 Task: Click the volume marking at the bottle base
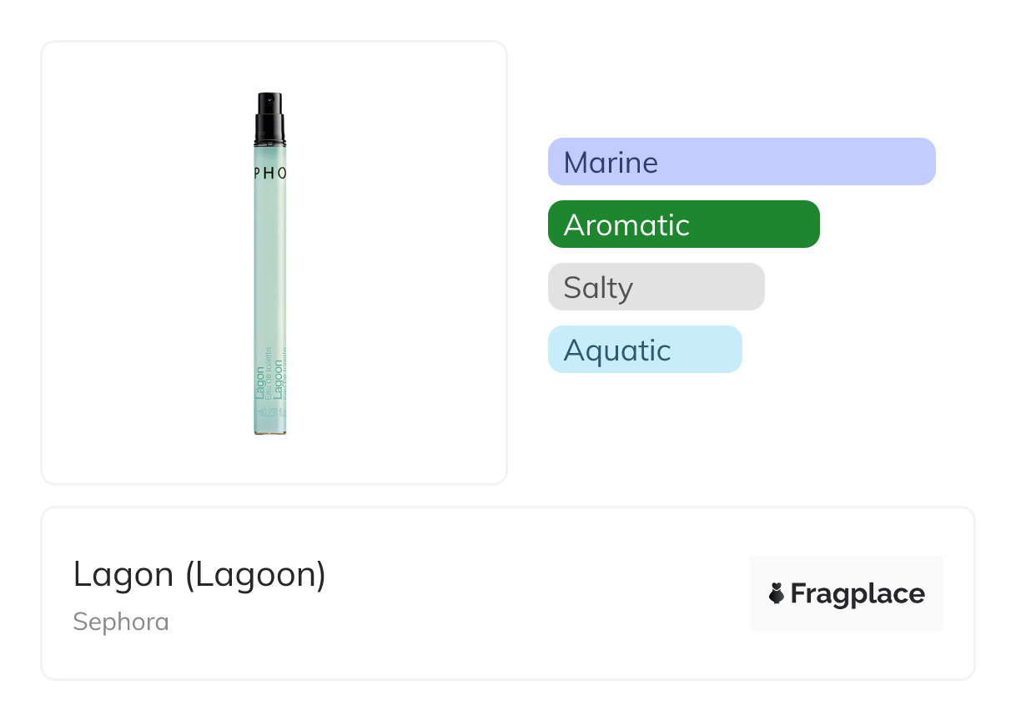[x=270, y=412]
